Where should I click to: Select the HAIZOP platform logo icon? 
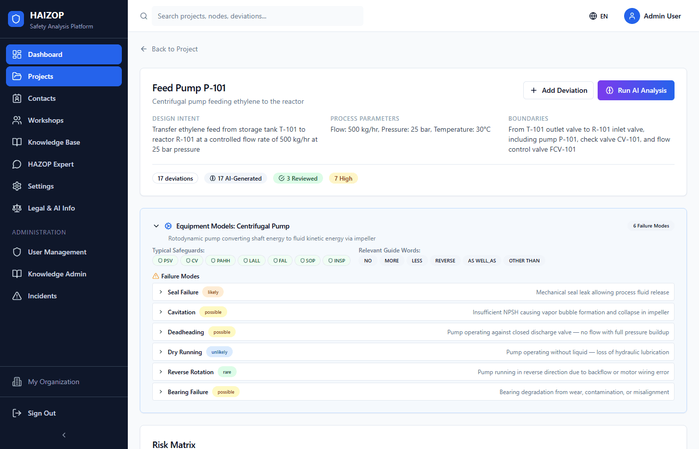(x=16, y=18)
